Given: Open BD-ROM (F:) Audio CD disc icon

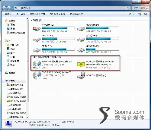Looking at the screenshot, I should (x=37, y=65).
